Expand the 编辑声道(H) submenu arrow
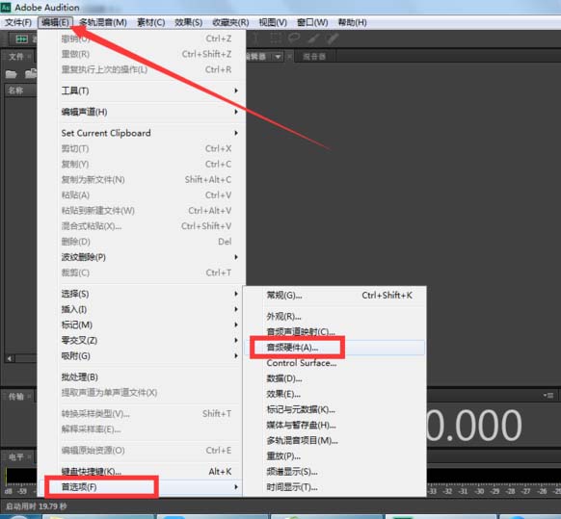Viewport: 561px width, 519px height. pyautogui.click(x=236, y=112)
